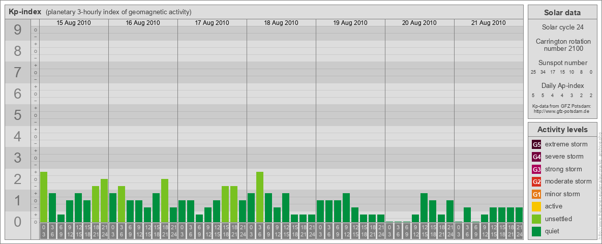
Task: Click the 16 Aug 12-15 time label
Action: click(x=147, y=231)
